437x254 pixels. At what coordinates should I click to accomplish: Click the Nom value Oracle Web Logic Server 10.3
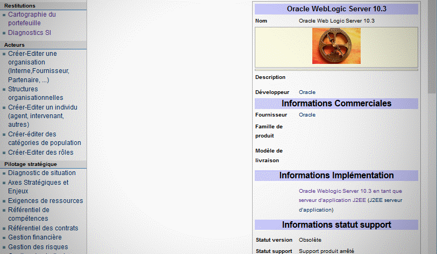336,21
